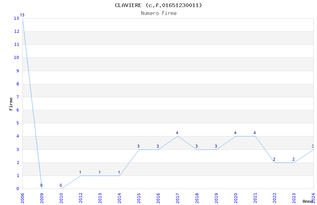Screen dimensions: 317x205
Task: Click the Numero Firme subtitle
Action: [x=159, y=13]
